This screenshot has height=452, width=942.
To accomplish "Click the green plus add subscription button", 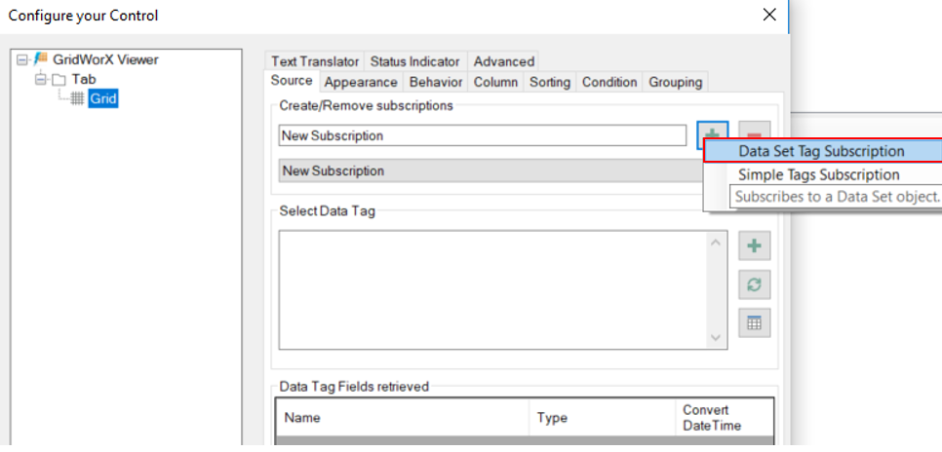I will 713,133.
